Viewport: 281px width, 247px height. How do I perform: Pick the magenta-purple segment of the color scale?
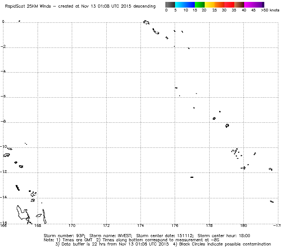click(254, 5)
